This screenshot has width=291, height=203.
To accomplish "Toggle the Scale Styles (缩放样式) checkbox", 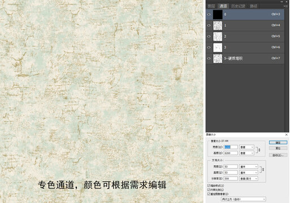I will click(209, 186).
